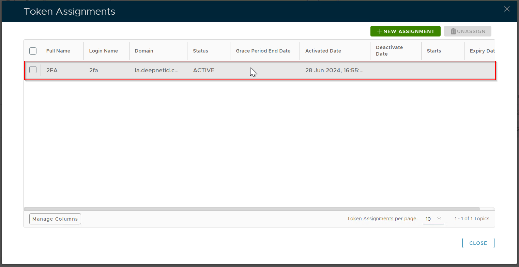Screen dimensions: 519x267
Task: Open the per page dropdown showing 10
Action: [433, 219]
